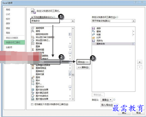Expand submenu arrow of 图表网格线
146x117 pixels.
70,68
